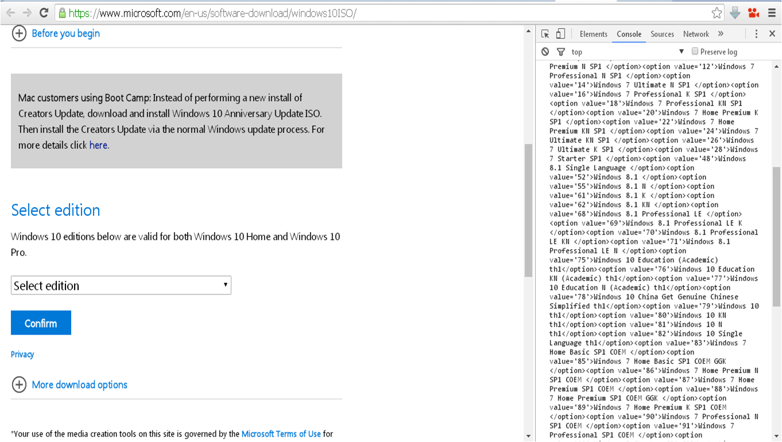Viewport: 782px width, 442px height.
Task: Enable the Preserve log checkbox
Action: (695, 51)
